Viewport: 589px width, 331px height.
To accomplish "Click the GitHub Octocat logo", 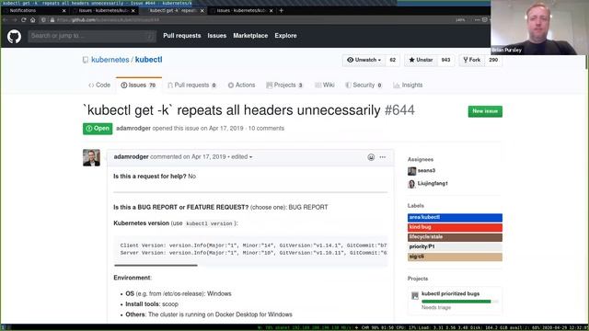I will click(x=14, y=37).
